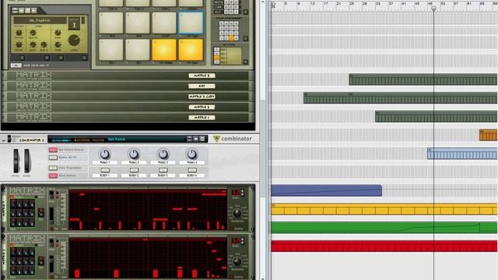Open Combinator Init Patch selector
Image resolution: width=498 pixels, height=280 pixels.
tap(117, 139)
